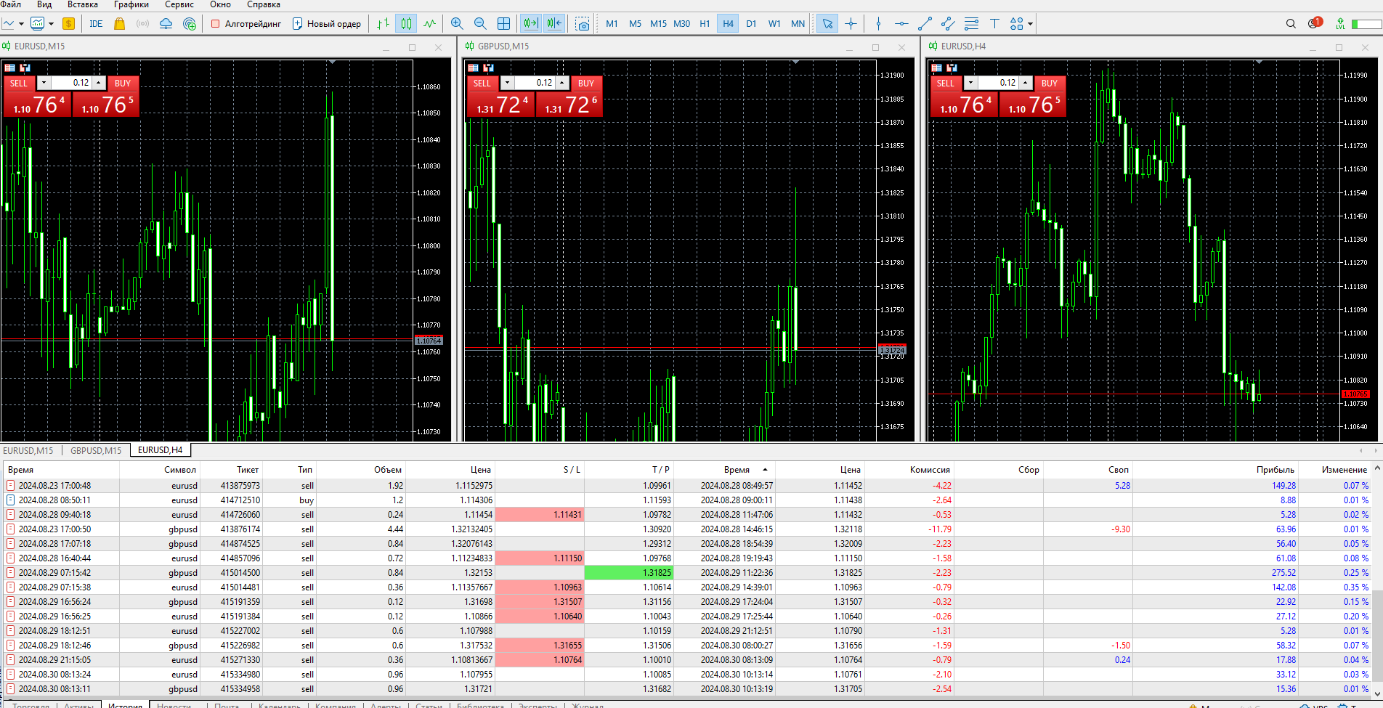
Task: Open the MetaEditor IDE
Action: pyautogui.click(x=96, y=24)
